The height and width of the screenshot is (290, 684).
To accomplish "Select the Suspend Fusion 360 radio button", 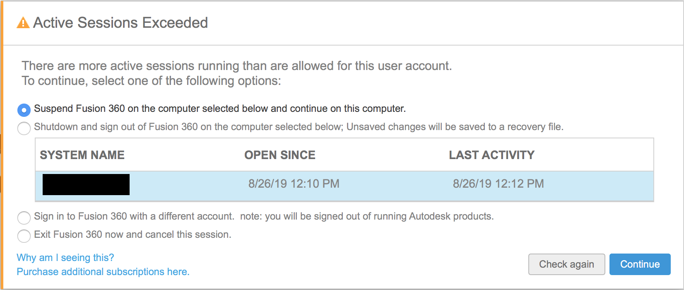I will [x=24, y=110].
